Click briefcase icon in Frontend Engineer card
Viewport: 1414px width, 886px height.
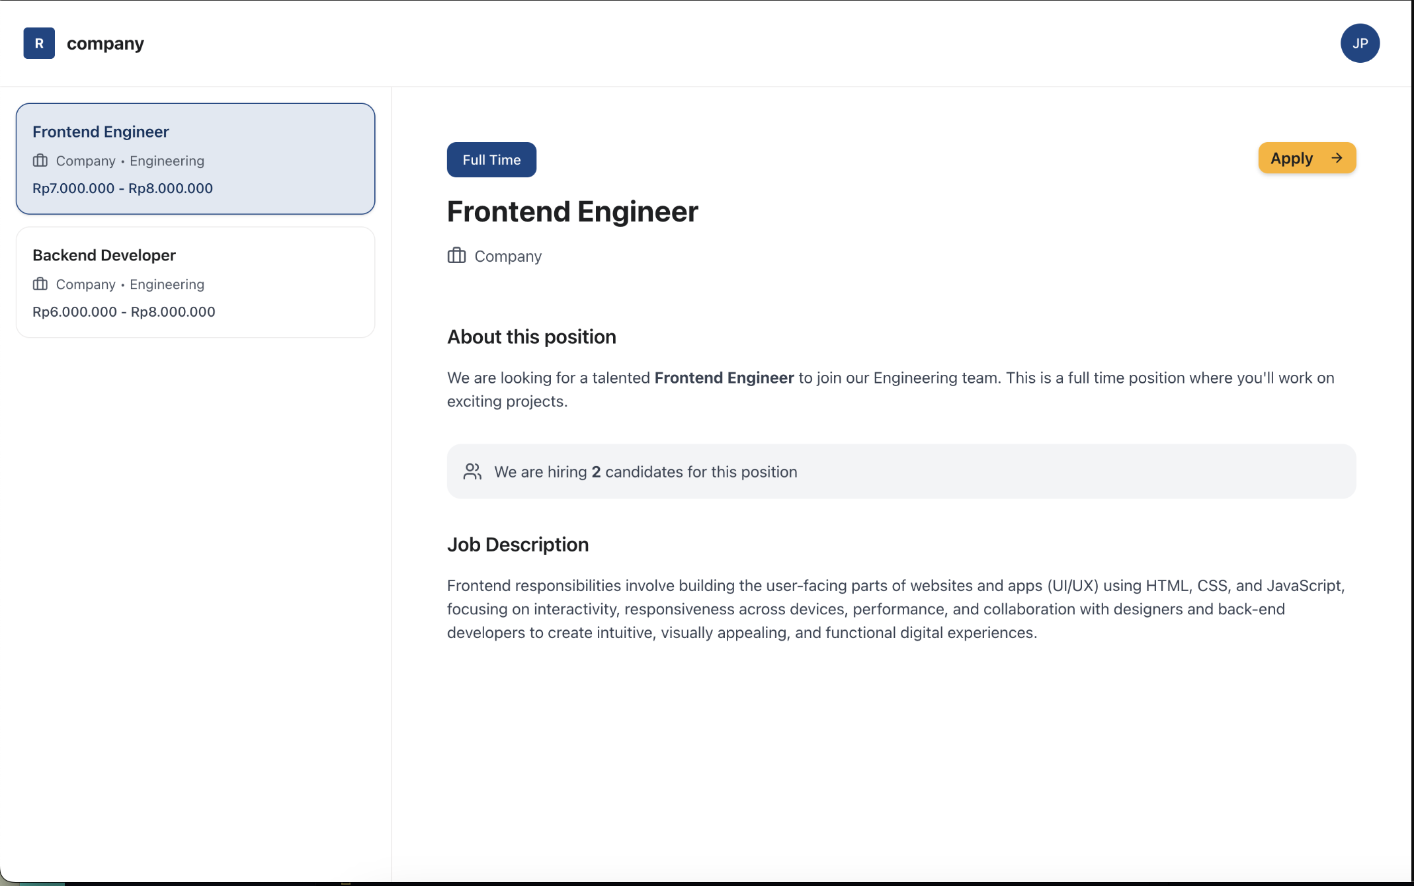pos(40,161)
